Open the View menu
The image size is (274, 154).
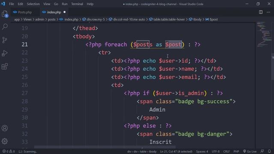[x=47, y=4]
